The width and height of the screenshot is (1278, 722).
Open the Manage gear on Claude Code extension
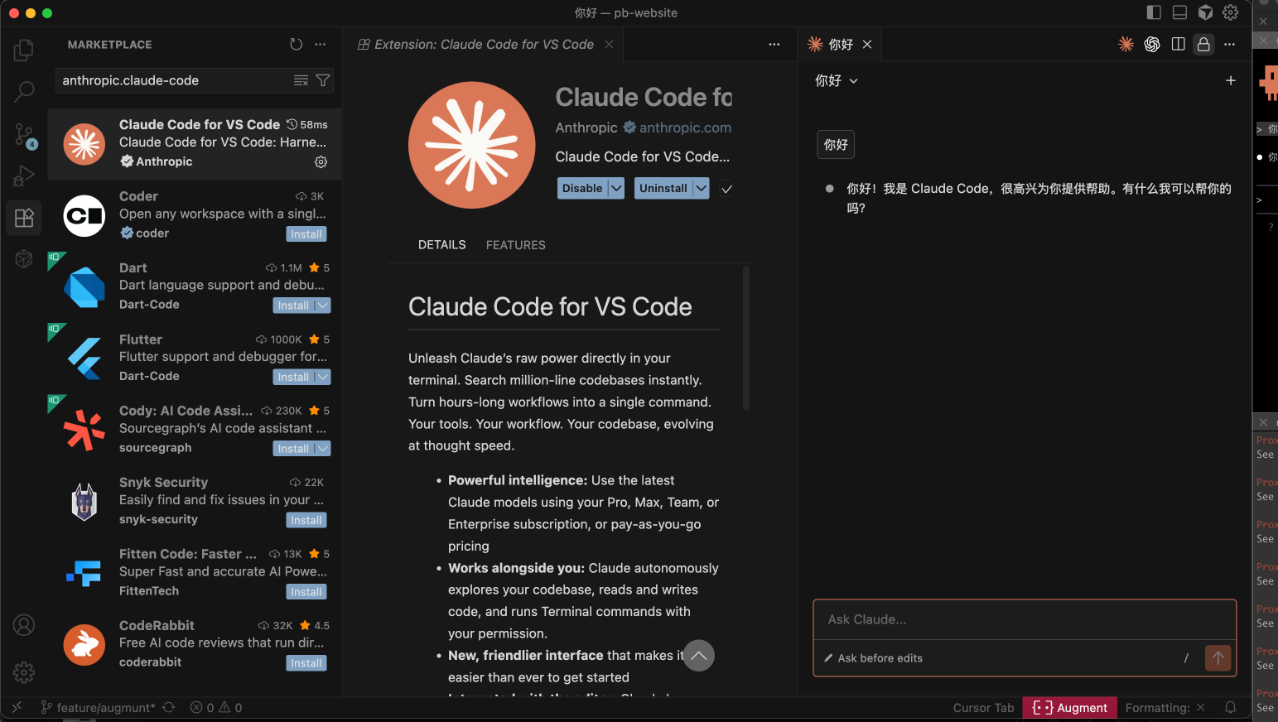321,162
